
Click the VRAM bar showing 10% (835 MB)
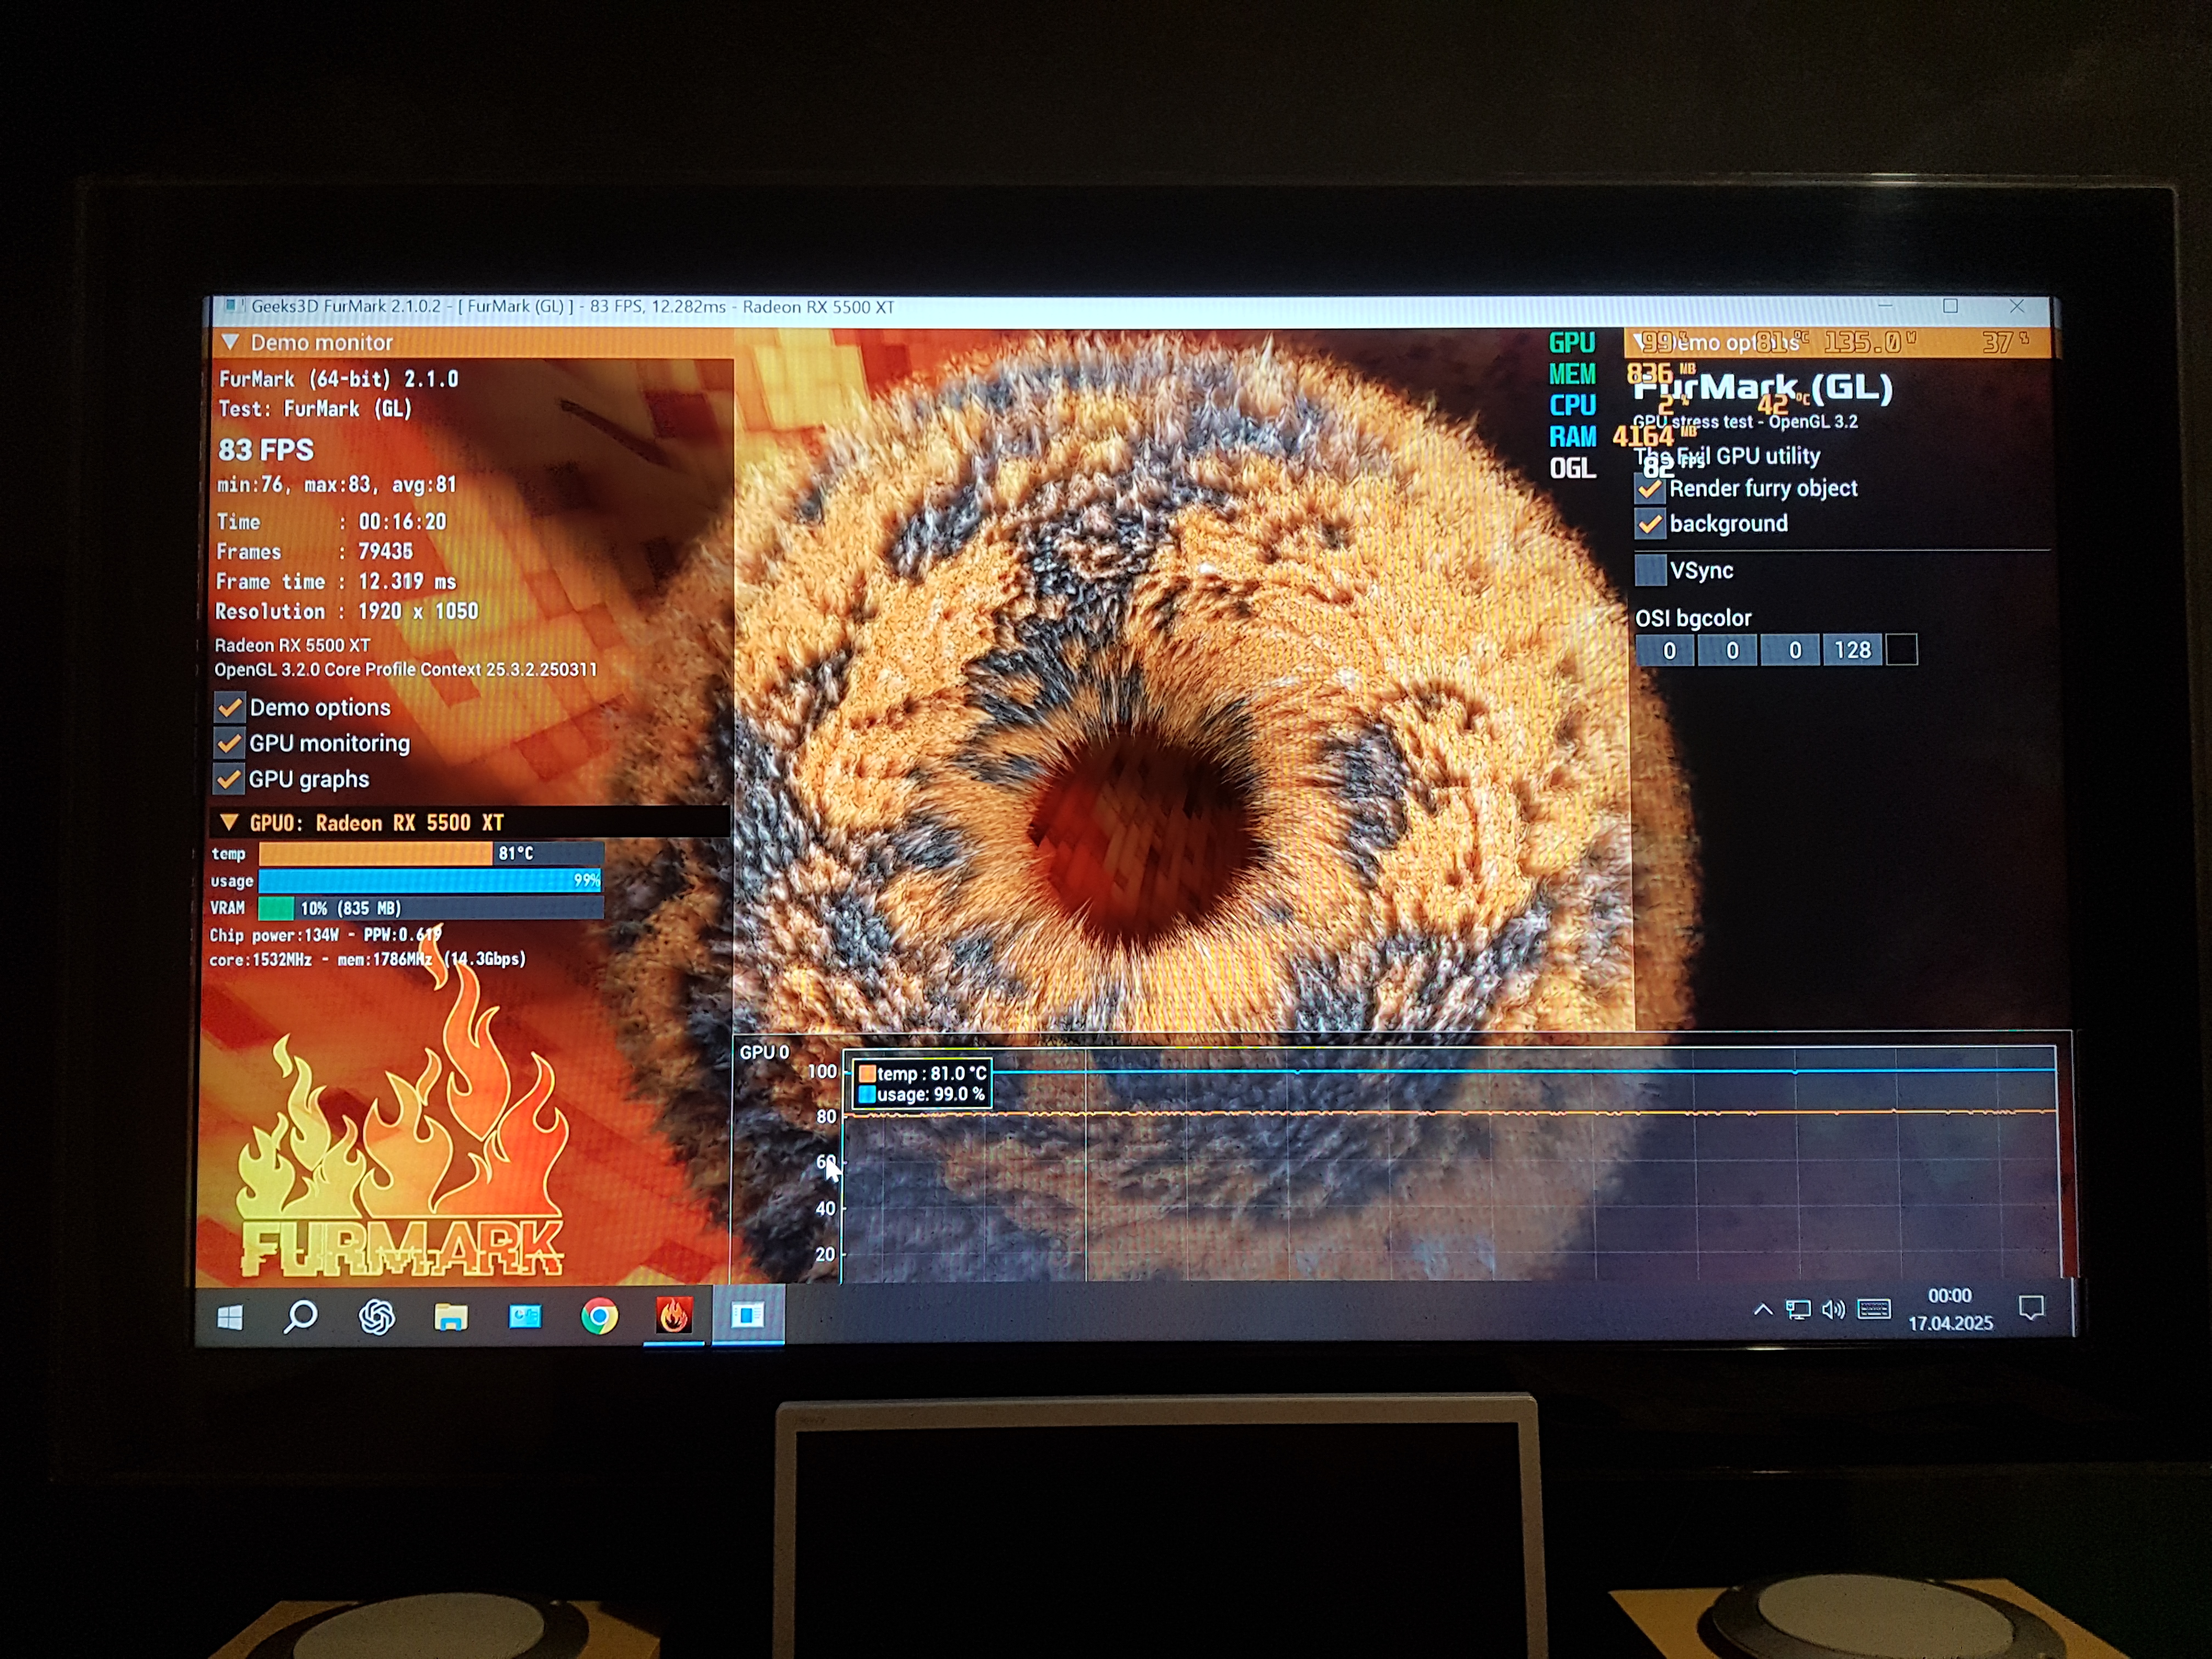(x=431, y=908)
